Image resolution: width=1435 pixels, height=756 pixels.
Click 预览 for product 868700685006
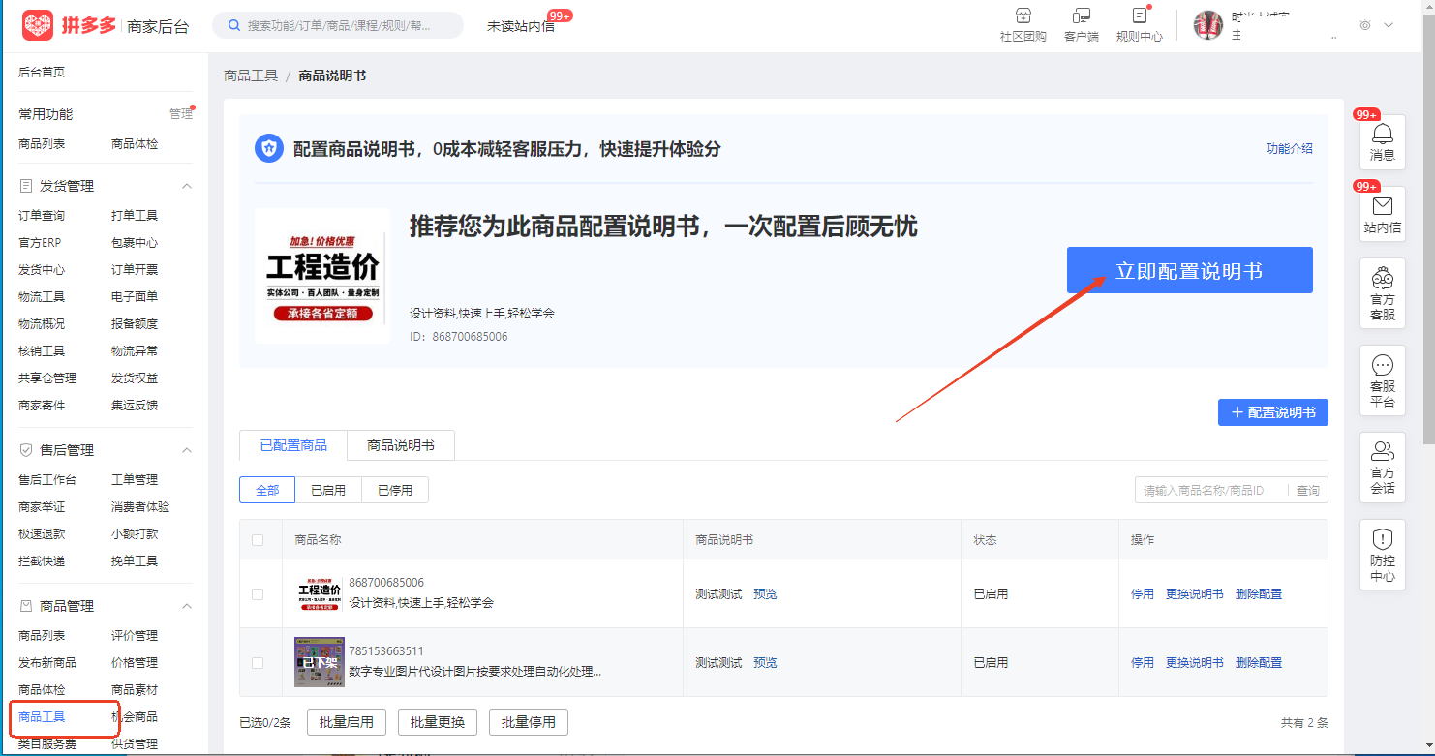coord(765,594)
